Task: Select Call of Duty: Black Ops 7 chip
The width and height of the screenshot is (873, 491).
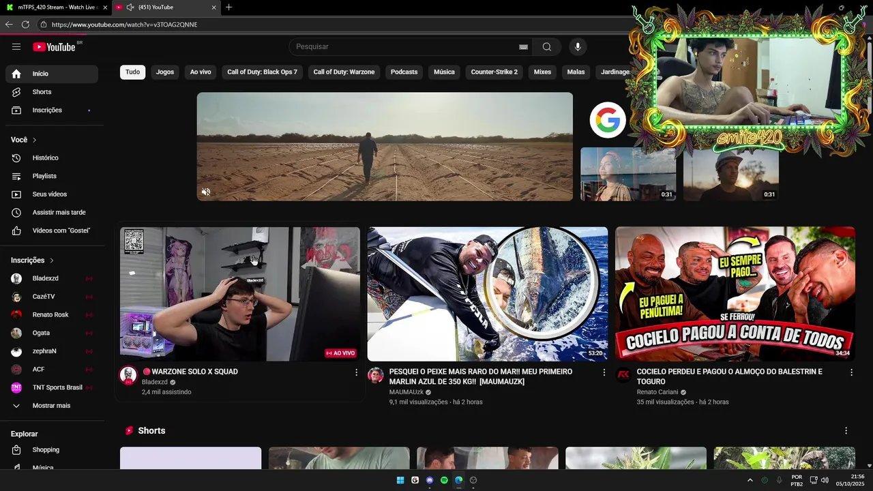Action: [x=262, y=72]
